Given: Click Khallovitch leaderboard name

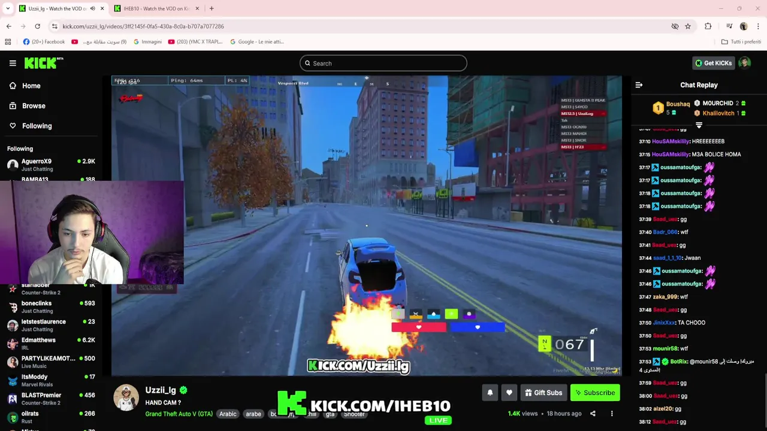Looking at the screenshot, I should click(718, 113).
